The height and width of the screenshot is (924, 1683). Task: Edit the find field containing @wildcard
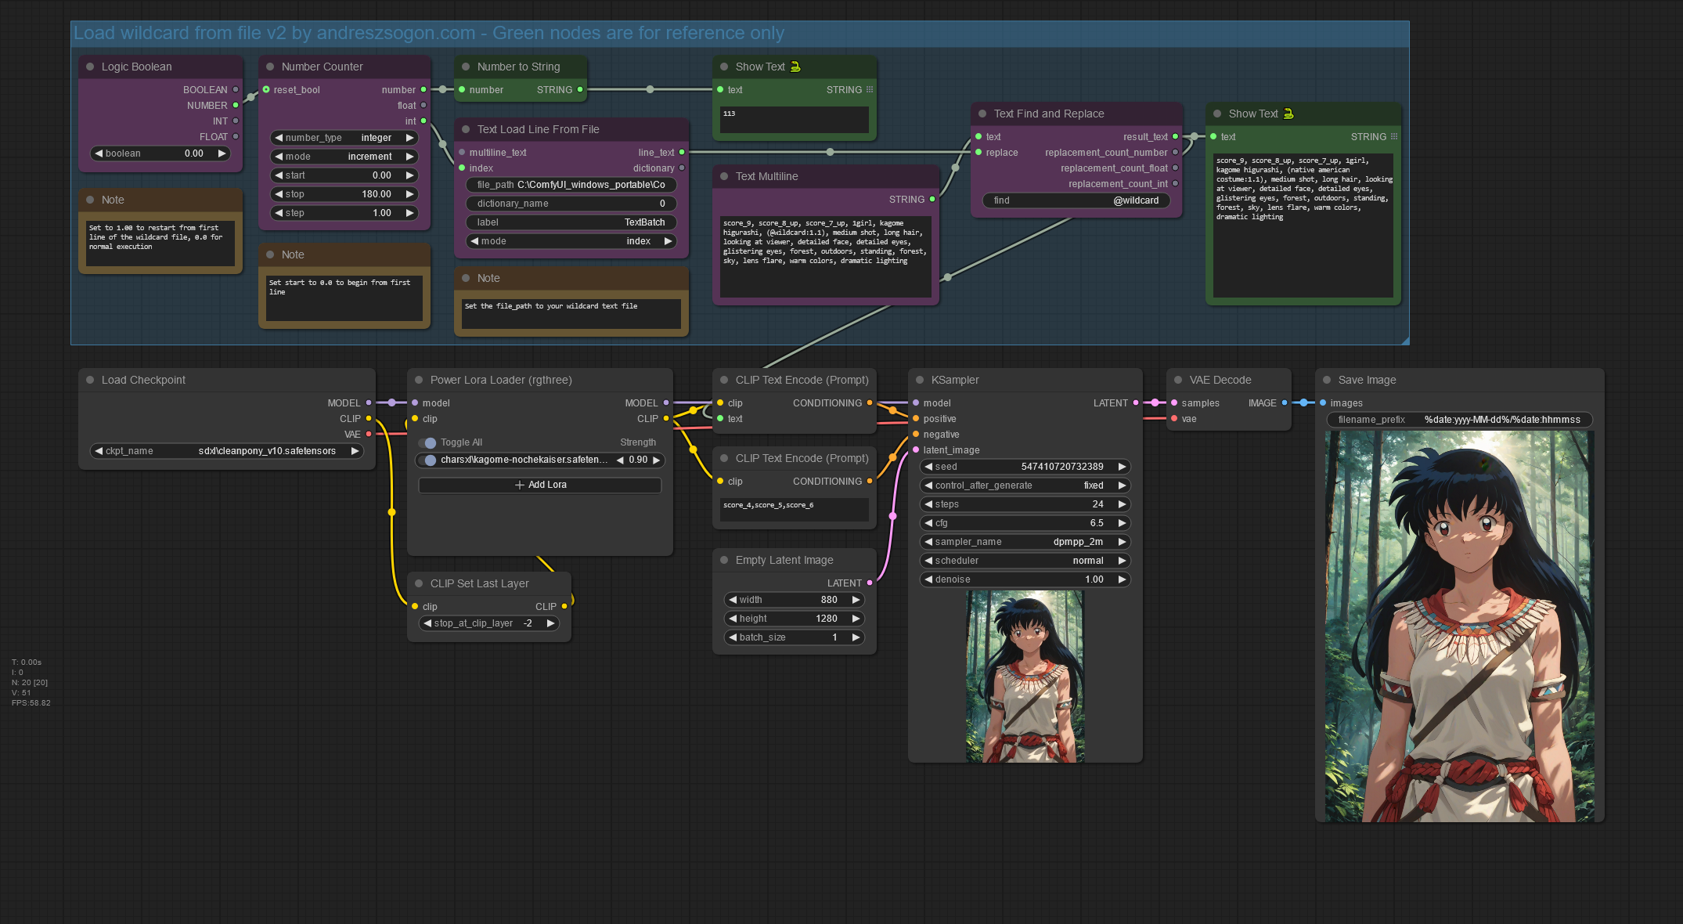click(1076, 200)
